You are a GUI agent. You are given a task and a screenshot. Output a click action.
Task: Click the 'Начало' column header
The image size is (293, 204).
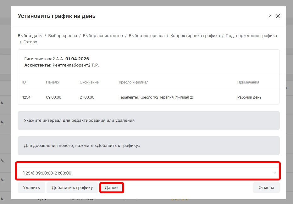53,82
